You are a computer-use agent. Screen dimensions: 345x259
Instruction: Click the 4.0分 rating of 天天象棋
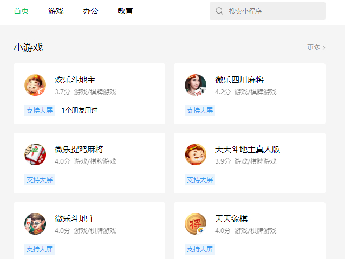[x=223, y=231]
